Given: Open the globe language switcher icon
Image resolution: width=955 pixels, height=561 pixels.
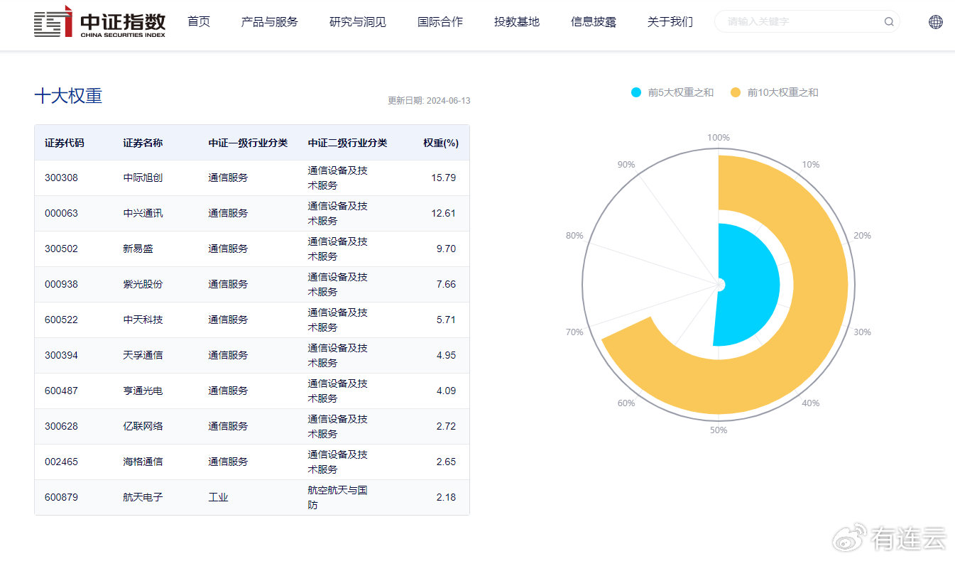Looking at the screenshot, I should (x=936, y=21).
